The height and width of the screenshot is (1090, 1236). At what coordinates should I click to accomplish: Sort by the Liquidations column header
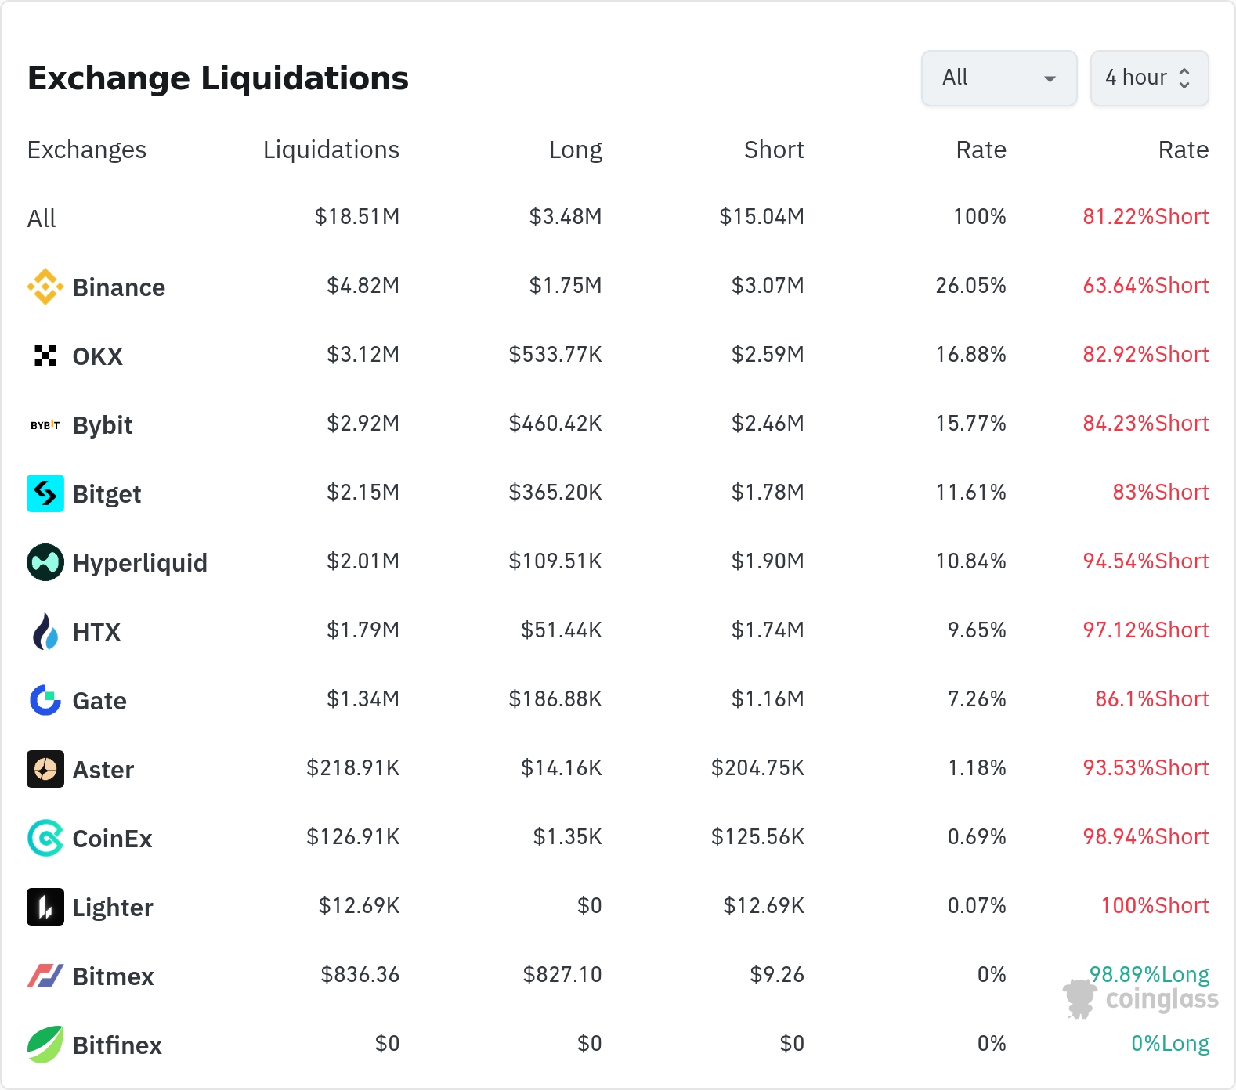click(331, 150)
